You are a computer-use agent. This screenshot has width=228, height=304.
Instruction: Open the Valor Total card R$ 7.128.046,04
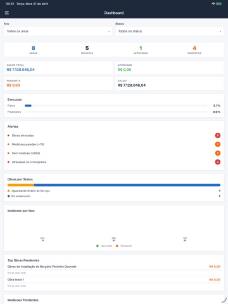click(x=58, y=68)
